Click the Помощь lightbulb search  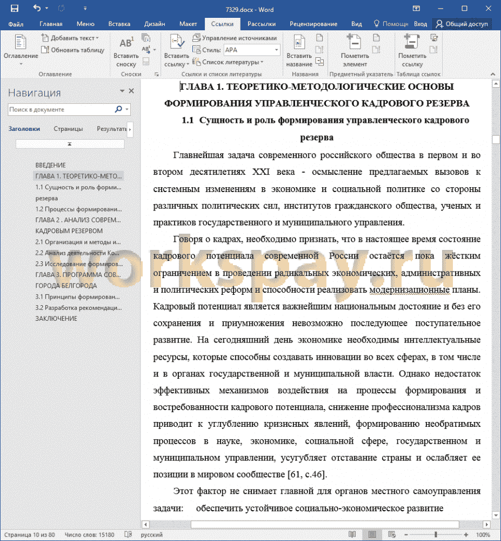(x=391, y=24)
